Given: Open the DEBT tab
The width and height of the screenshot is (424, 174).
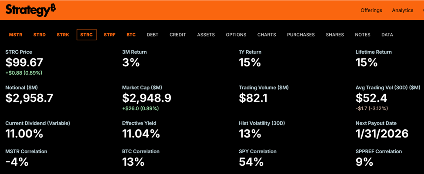Looking at the screenshot, I should pos(153,35).
